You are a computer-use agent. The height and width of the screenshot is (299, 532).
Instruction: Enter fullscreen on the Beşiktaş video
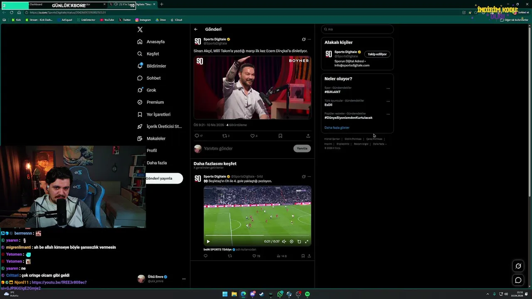[x=307, y=242]
